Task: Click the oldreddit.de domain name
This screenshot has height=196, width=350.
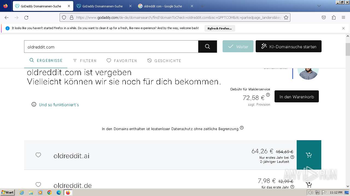Action: pyautogui.click(x=72, y=185)
